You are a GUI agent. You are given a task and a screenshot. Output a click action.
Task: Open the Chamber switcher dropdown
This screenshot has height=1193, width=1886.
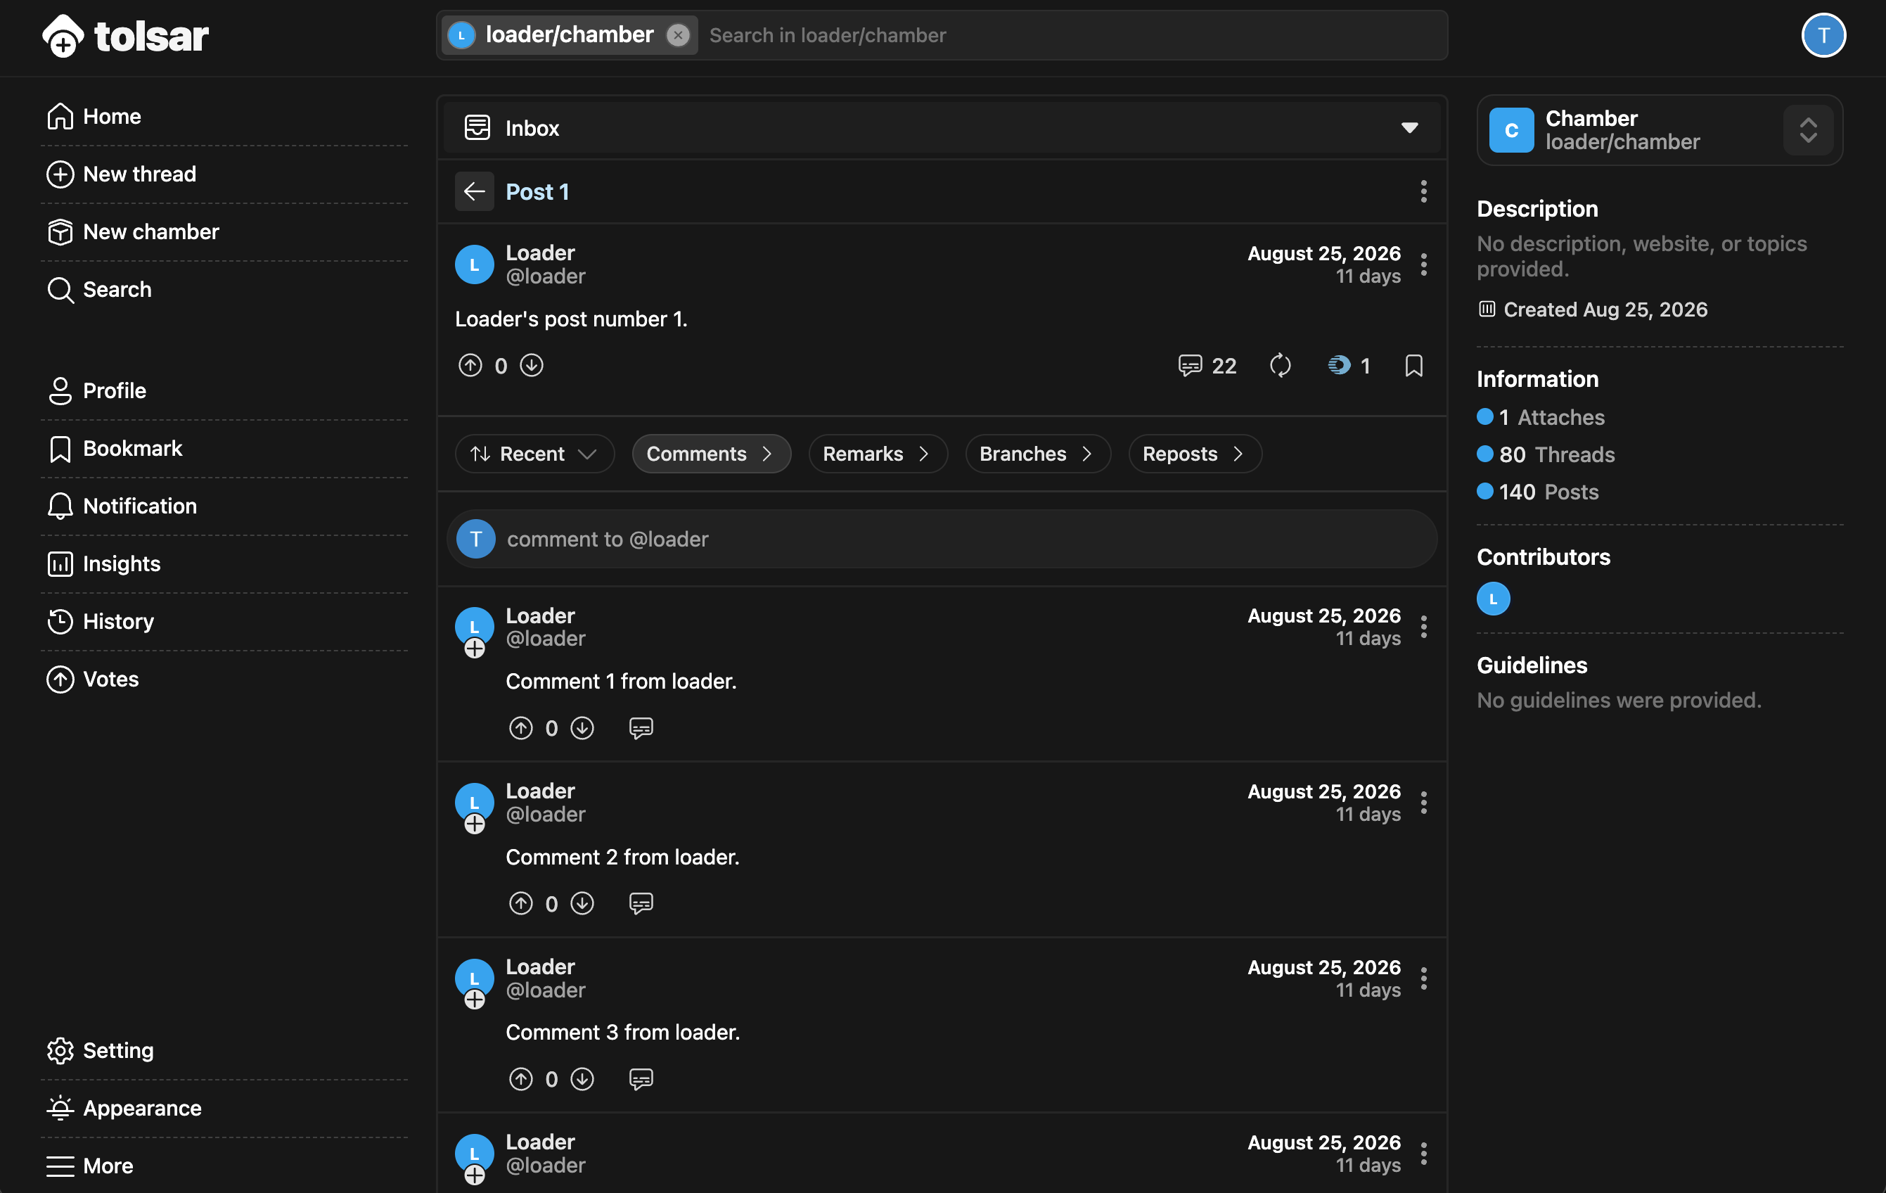tap(1807, 130)
